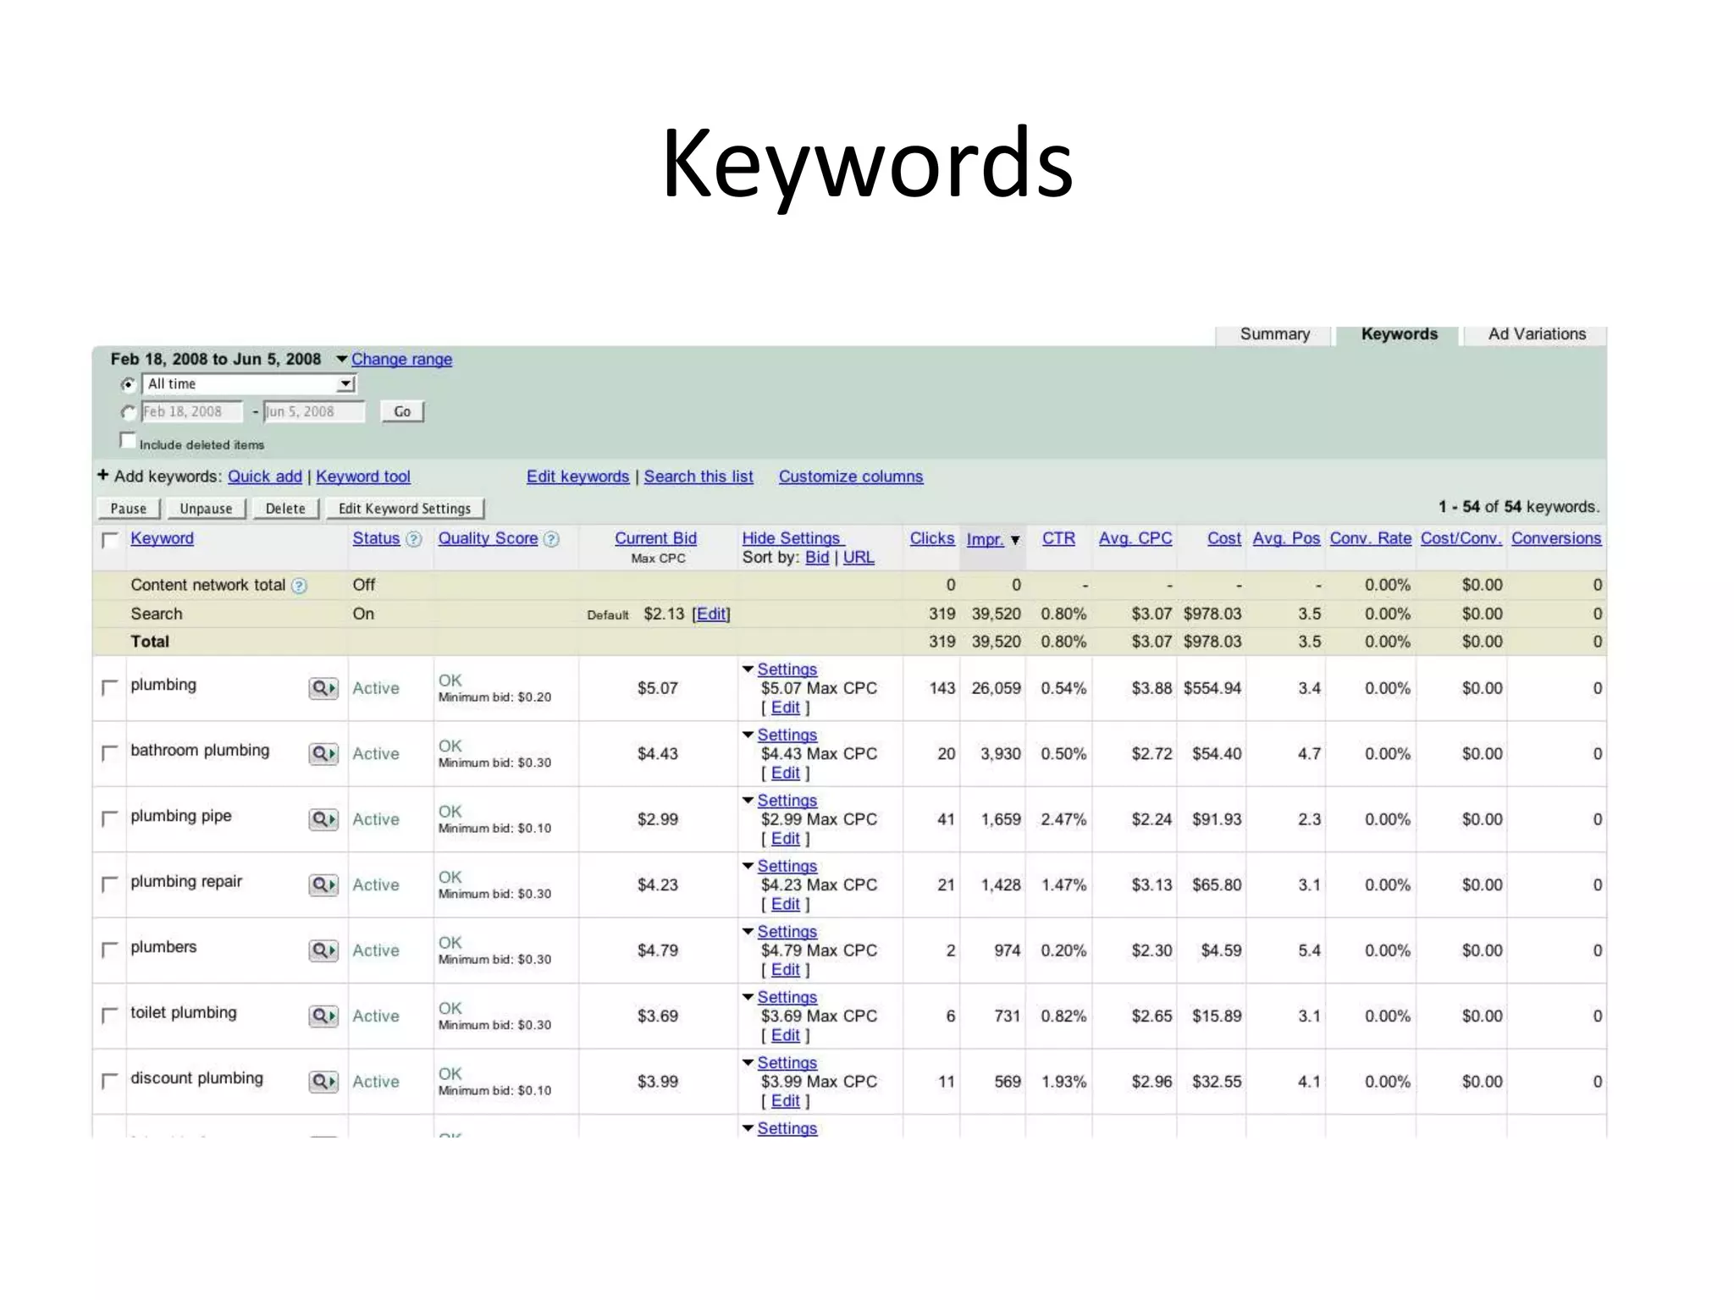Click Hide Settings link
The image size is (1734, 1300).
[792, 538]
